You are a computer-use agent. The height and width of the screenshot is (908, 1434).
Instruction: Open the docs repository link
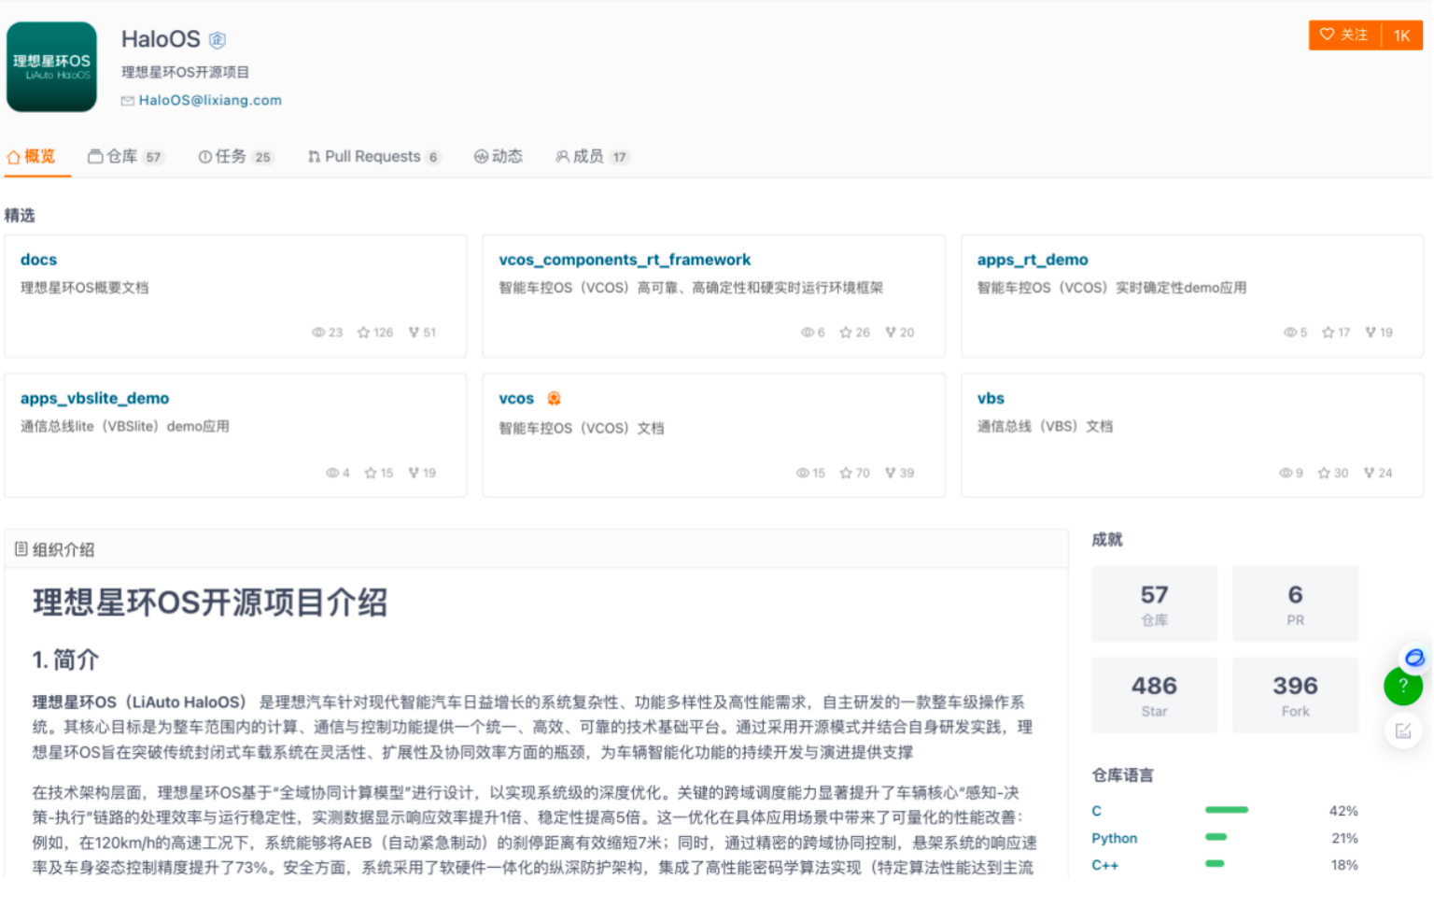38,260
